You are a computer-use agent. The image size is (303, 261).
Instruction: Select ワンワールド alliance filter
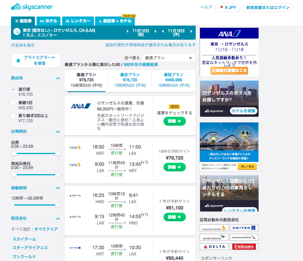point(24,257)
